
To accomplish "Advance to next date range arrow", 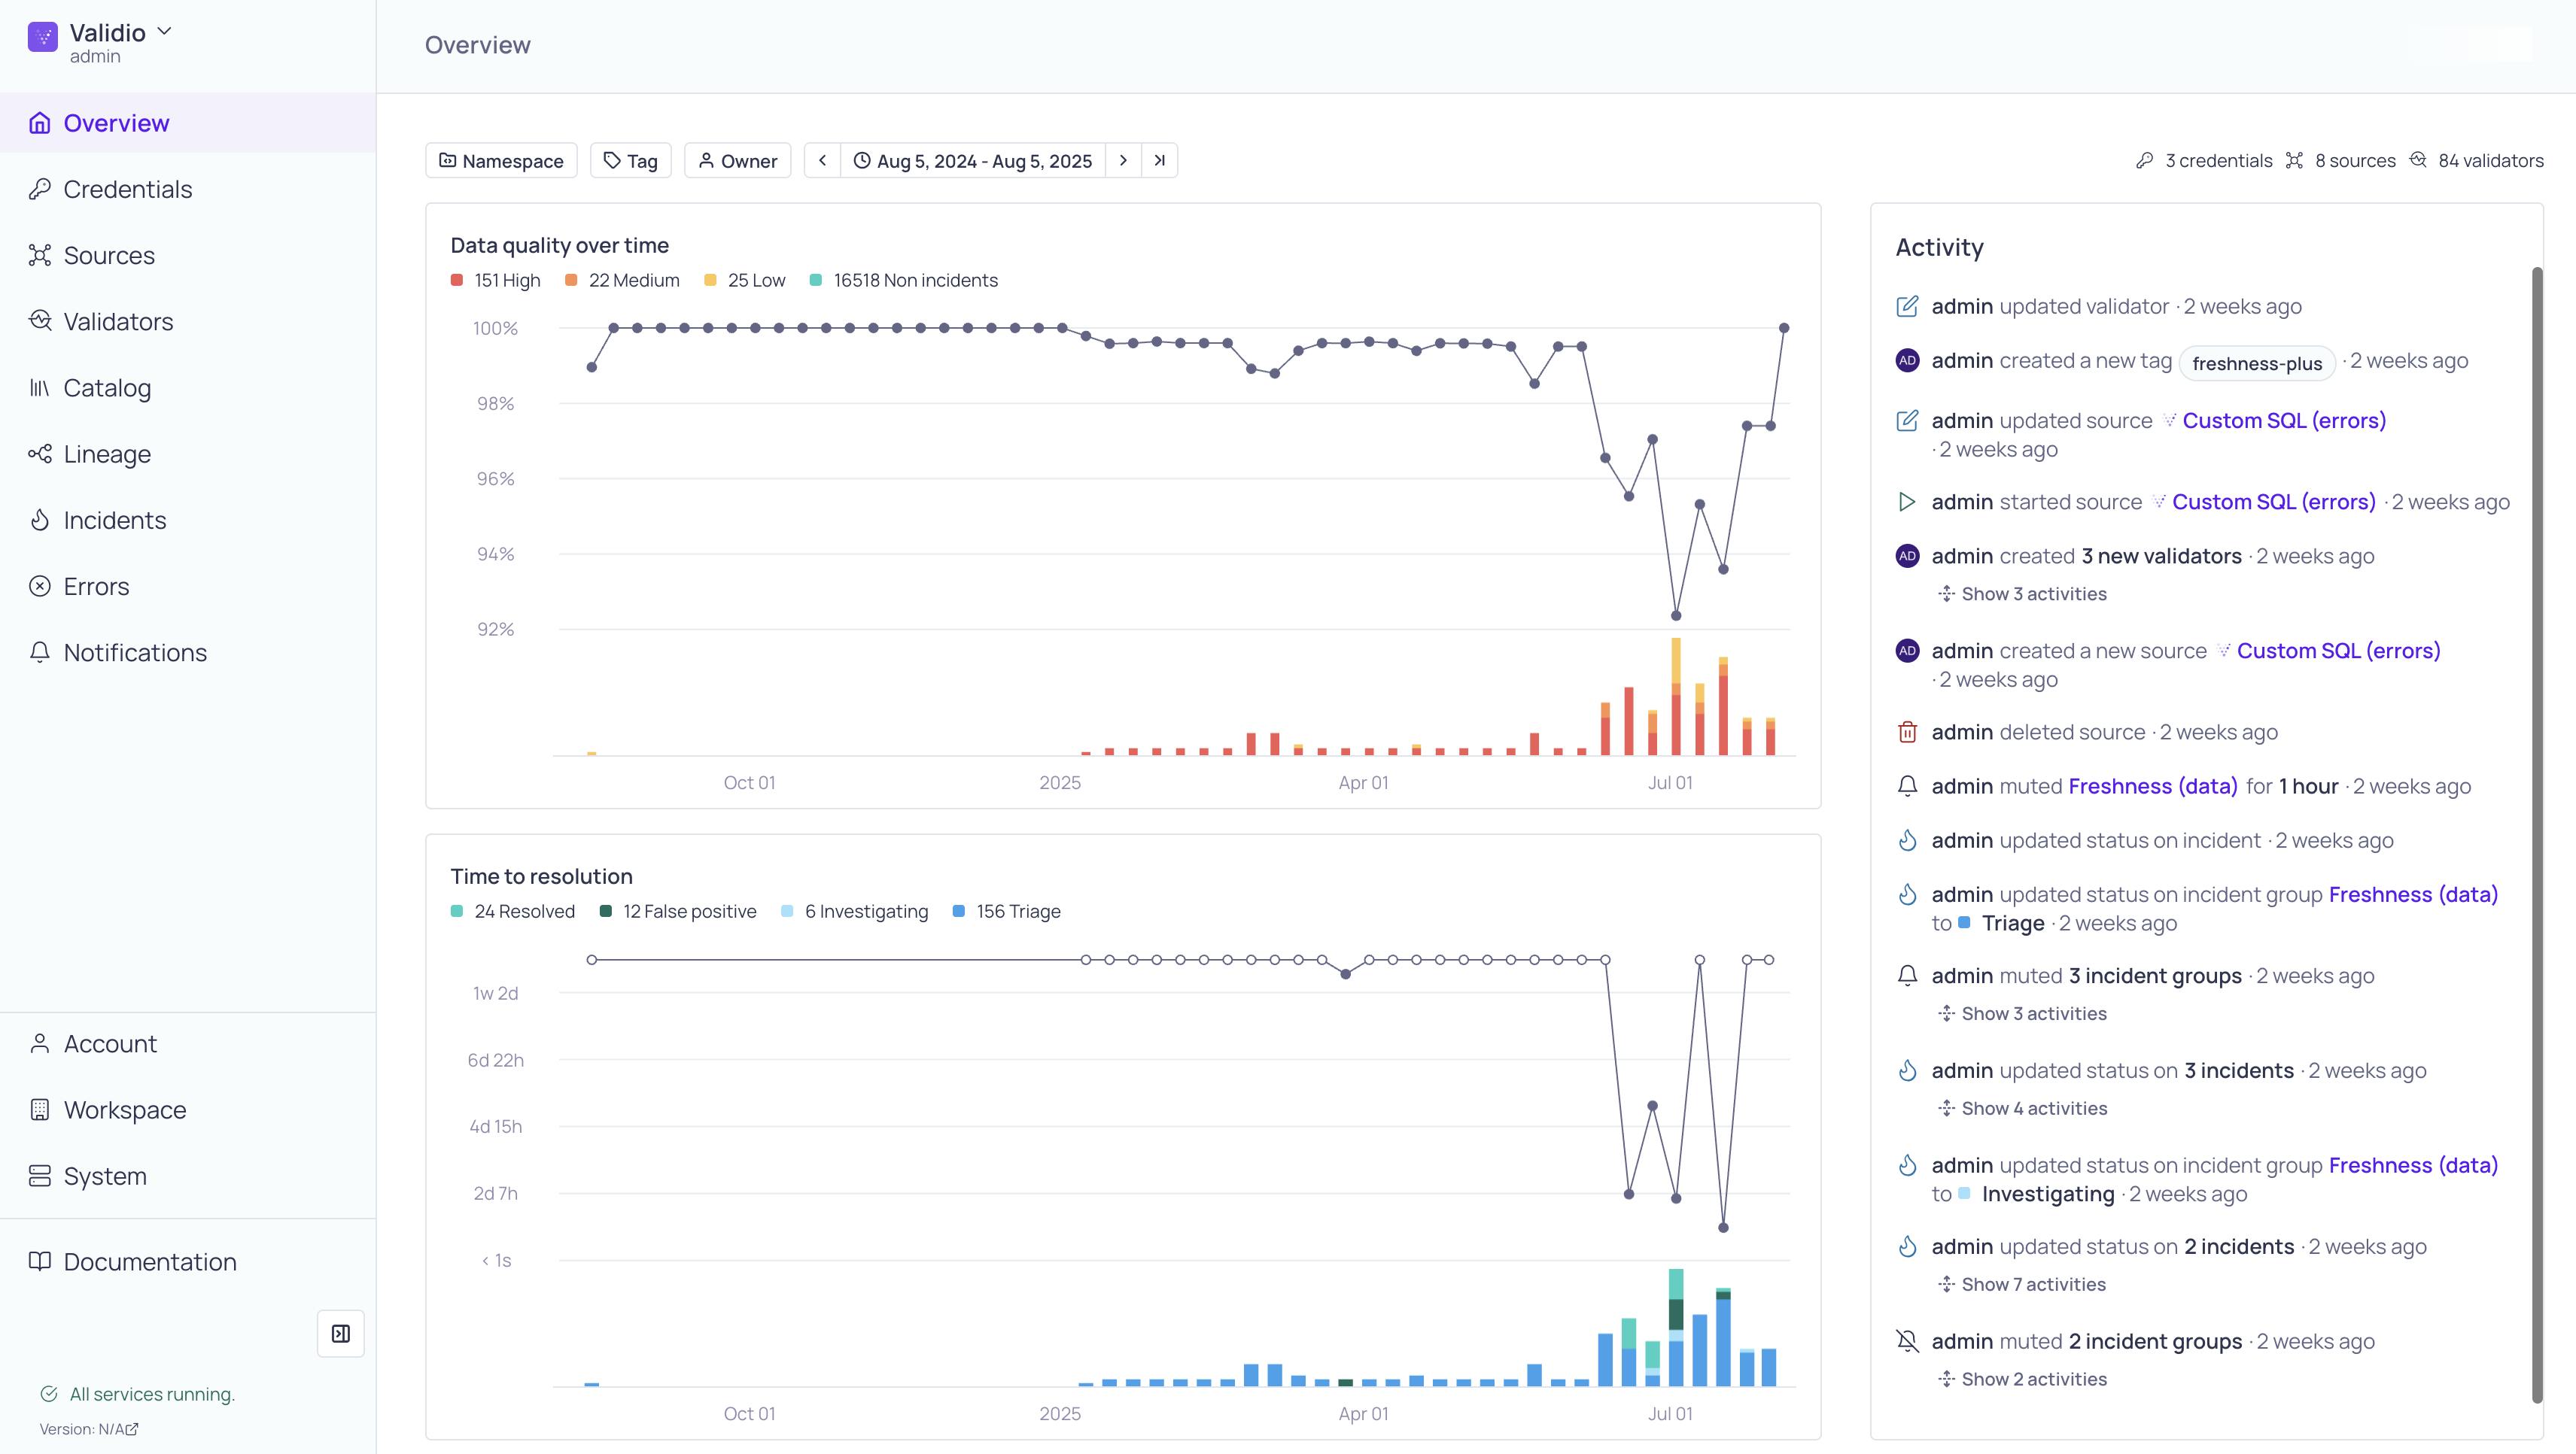I will tap(1123, 161).
